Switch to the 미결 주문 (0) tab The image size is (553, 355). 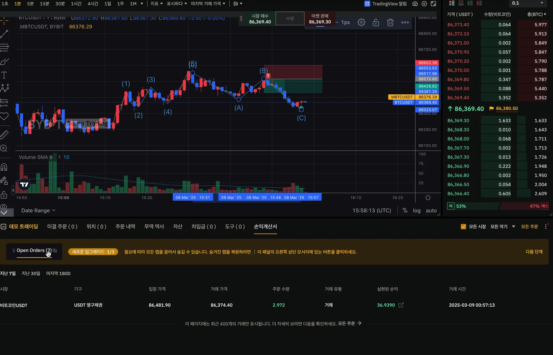click(x=62, y=226)
